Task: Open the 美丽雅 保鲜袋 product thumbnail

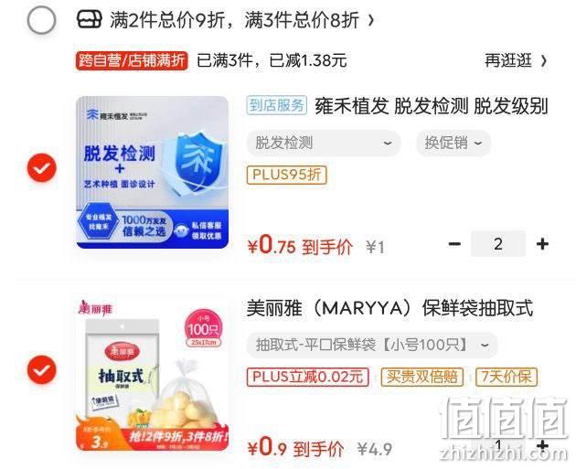Action: coord(152,374)
